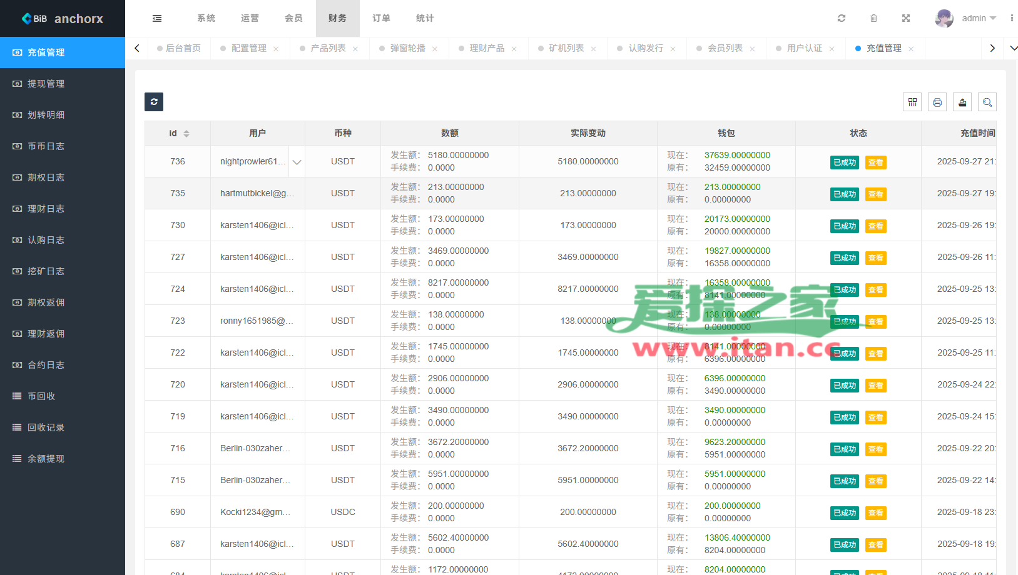The width and height of the screenshot is (1018, 575).
Task: Click 已成功 status button for record 735
Action: tap(844, 194)
